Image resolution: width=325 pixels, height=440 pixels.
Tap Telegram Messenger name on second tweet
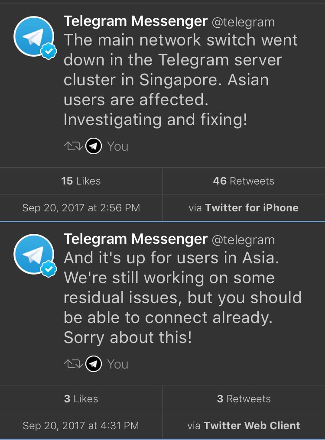[135, 239]
